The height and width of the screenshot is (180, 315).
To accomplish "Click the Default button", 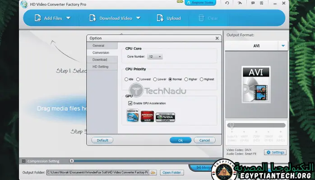I will [x=102, y=140].
